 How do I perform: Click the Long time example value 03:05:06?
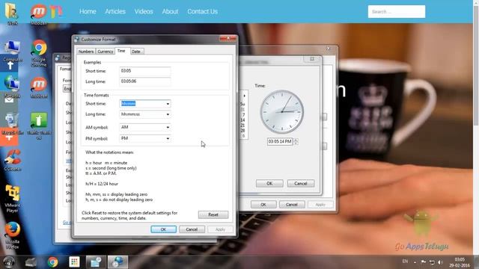pyautogui.click(x=144, y=81)
